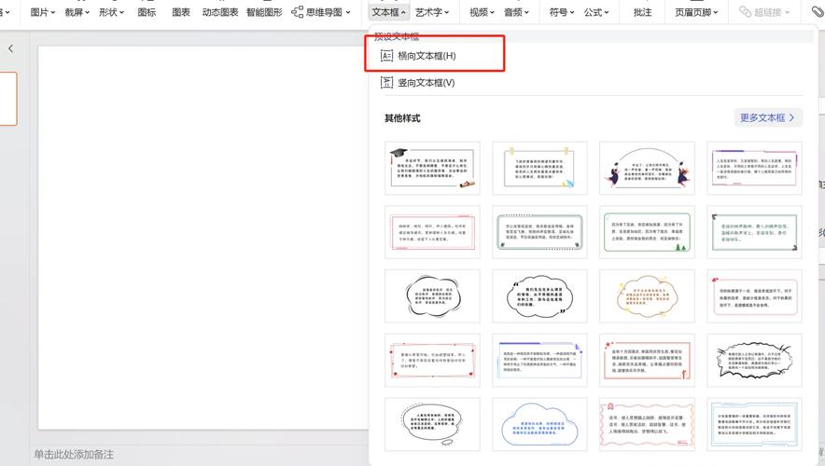Choose the jumping graduates arch text box style
Image resolution: width=825 pixels, height=466 pixels.
pos(647,168)
